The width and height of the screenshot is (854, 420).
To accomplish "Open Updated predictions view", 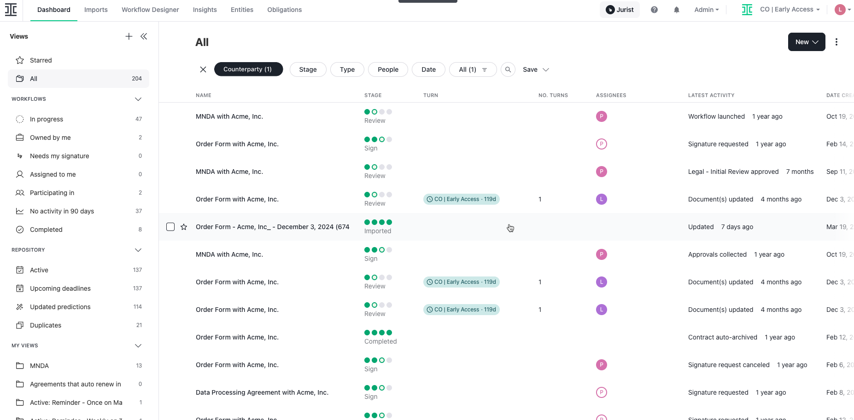I will pyautogui.click(x=78, y=307).
